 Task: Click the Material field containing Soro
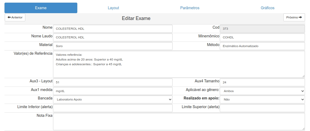[x=113, y=46]
